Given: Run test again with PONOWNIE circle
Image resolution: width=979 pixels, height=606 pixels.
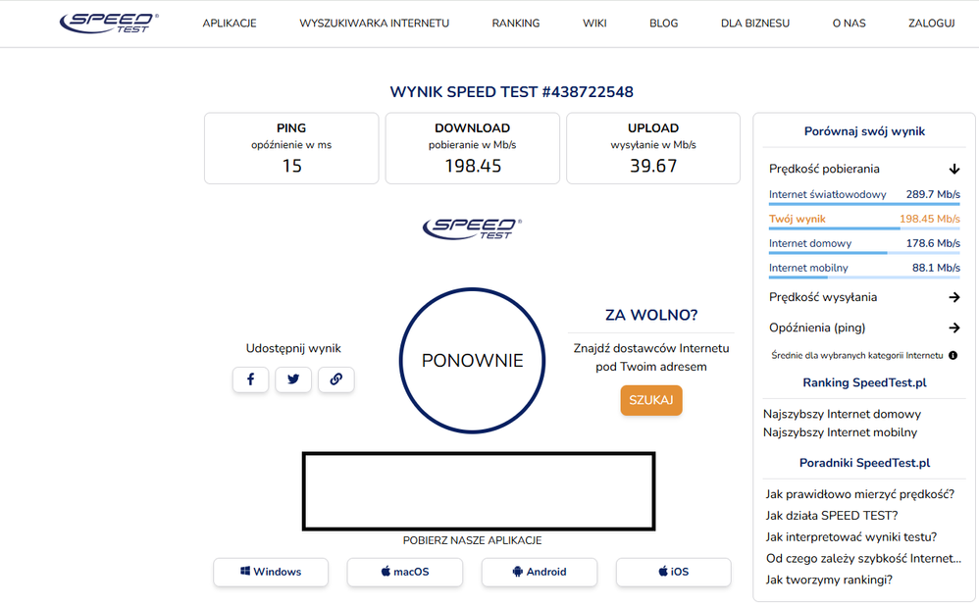Looking at the screenshot, I should (472, 360).
